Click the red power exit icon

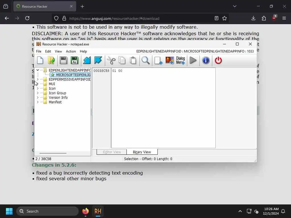point(218,60)
